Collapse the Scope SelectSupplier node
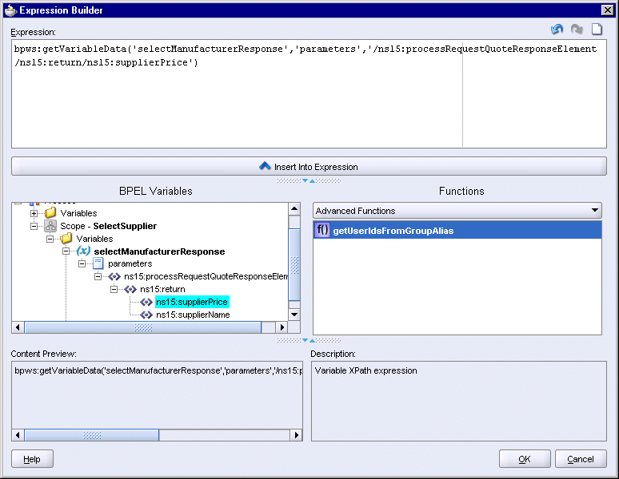This screenshot has height=479, width=619. (x=34, y=226)
